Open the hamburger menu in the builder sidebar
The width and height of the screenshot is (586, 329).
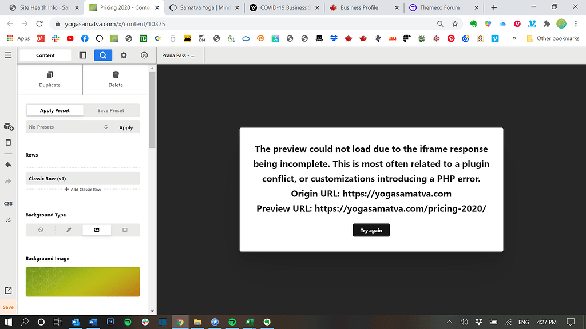[8, 55]
